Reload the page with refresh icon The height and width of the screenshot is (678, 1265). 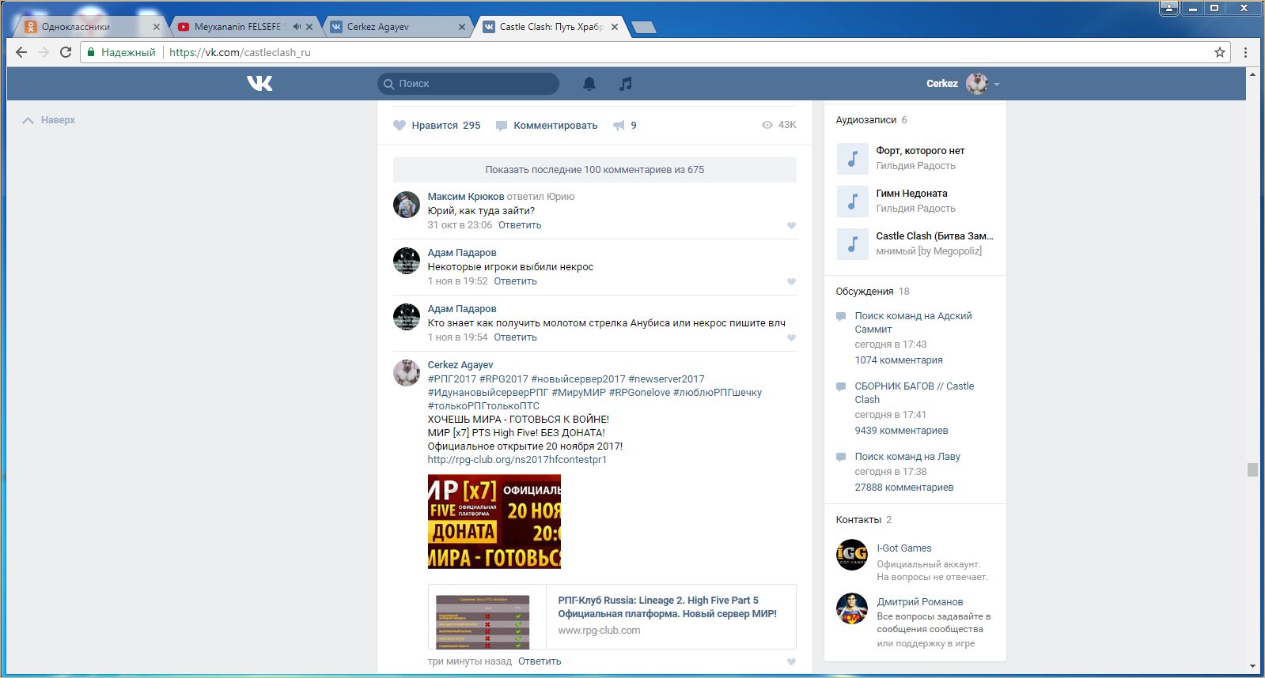point(66,52)
